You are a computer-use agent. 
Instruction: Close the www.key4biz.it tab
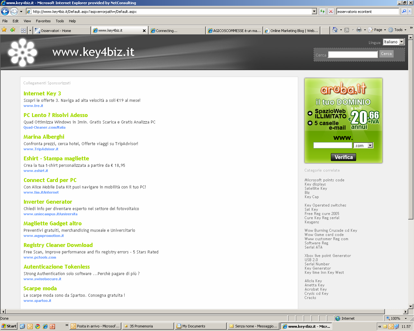[144, 30]
